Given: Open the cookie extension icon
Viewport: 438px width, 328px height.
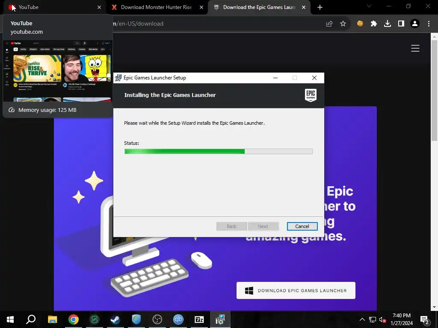Looking at the screenshot, I should [360, 24].
